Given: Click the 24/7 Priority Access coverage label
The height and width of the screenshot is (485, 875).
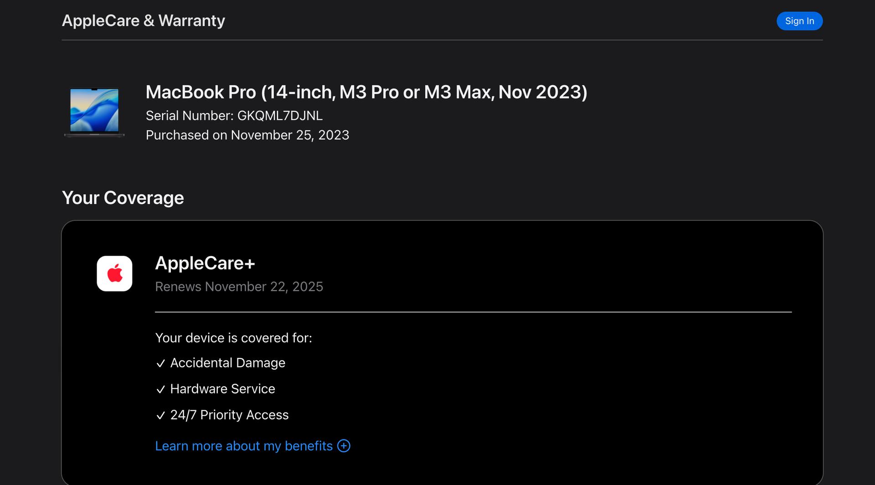Looking at the screenshot, I should coord(229,415).
